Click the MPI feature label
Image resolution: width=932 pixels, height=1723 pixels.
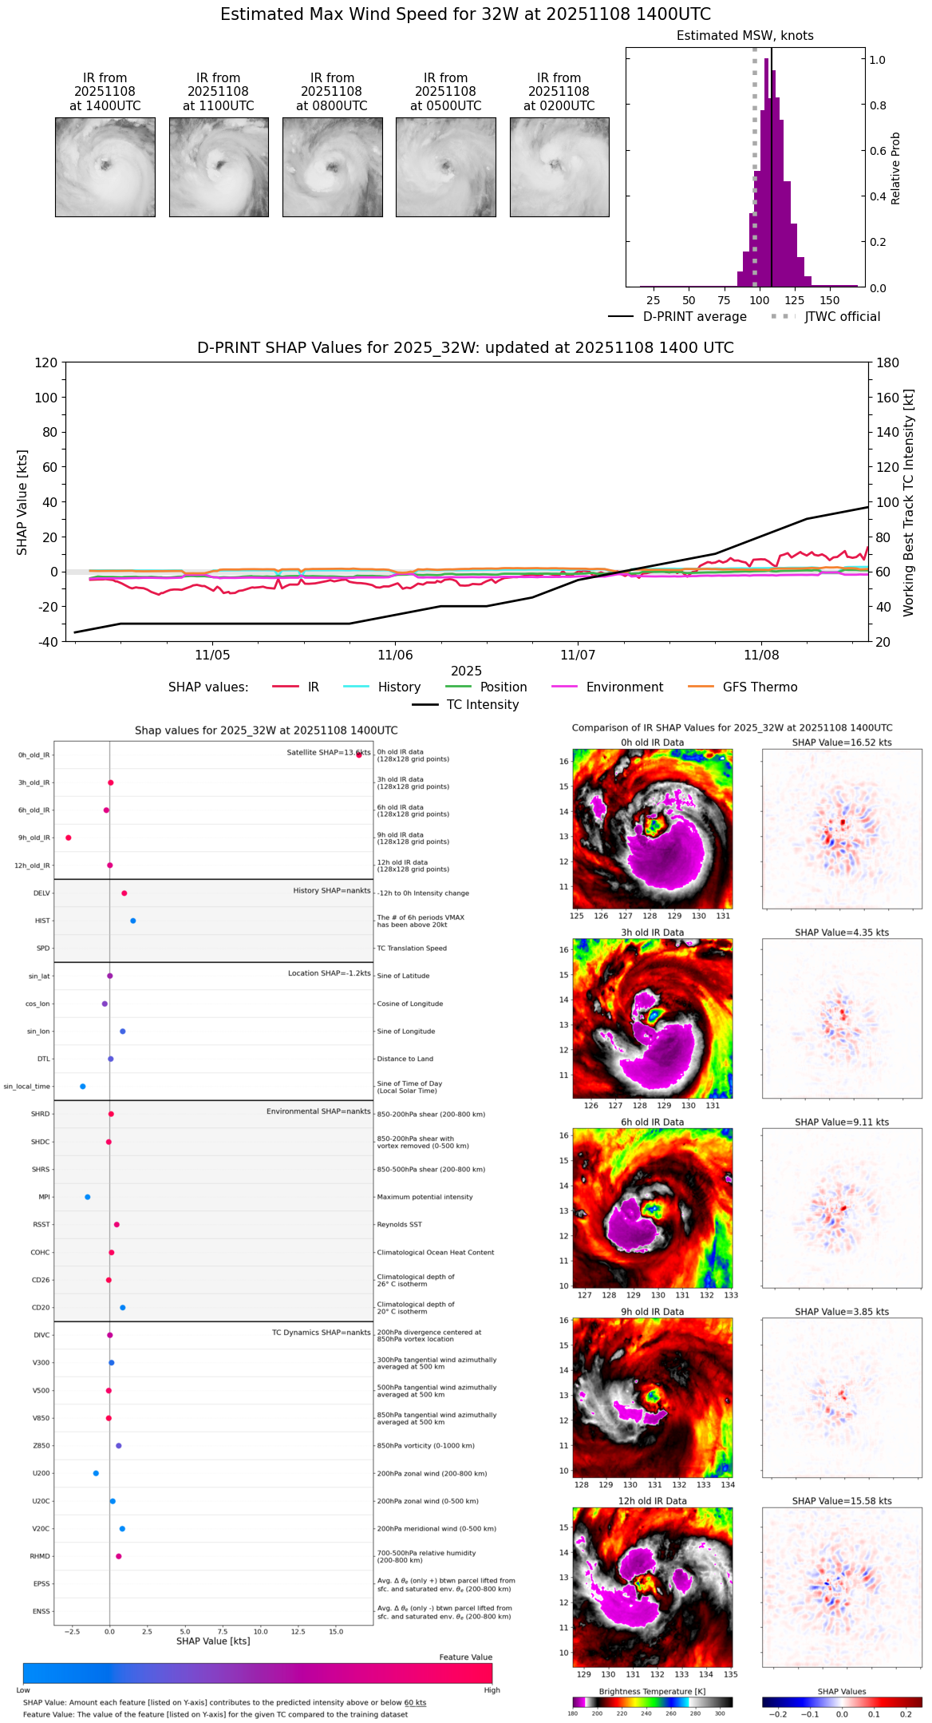coord(45,1197)
